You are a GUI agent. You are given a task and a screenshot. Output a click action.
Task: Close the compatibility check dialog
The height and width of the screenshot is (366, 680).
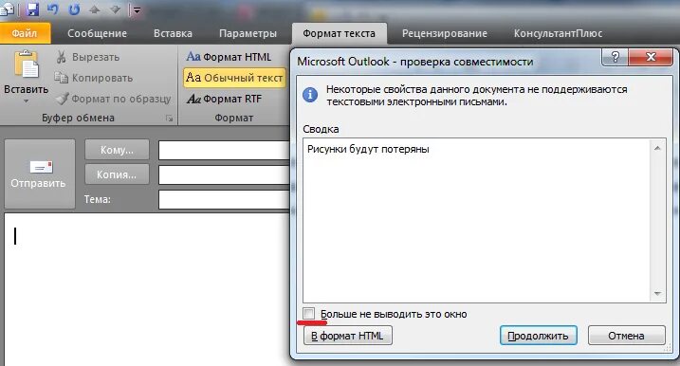point(651,57)
